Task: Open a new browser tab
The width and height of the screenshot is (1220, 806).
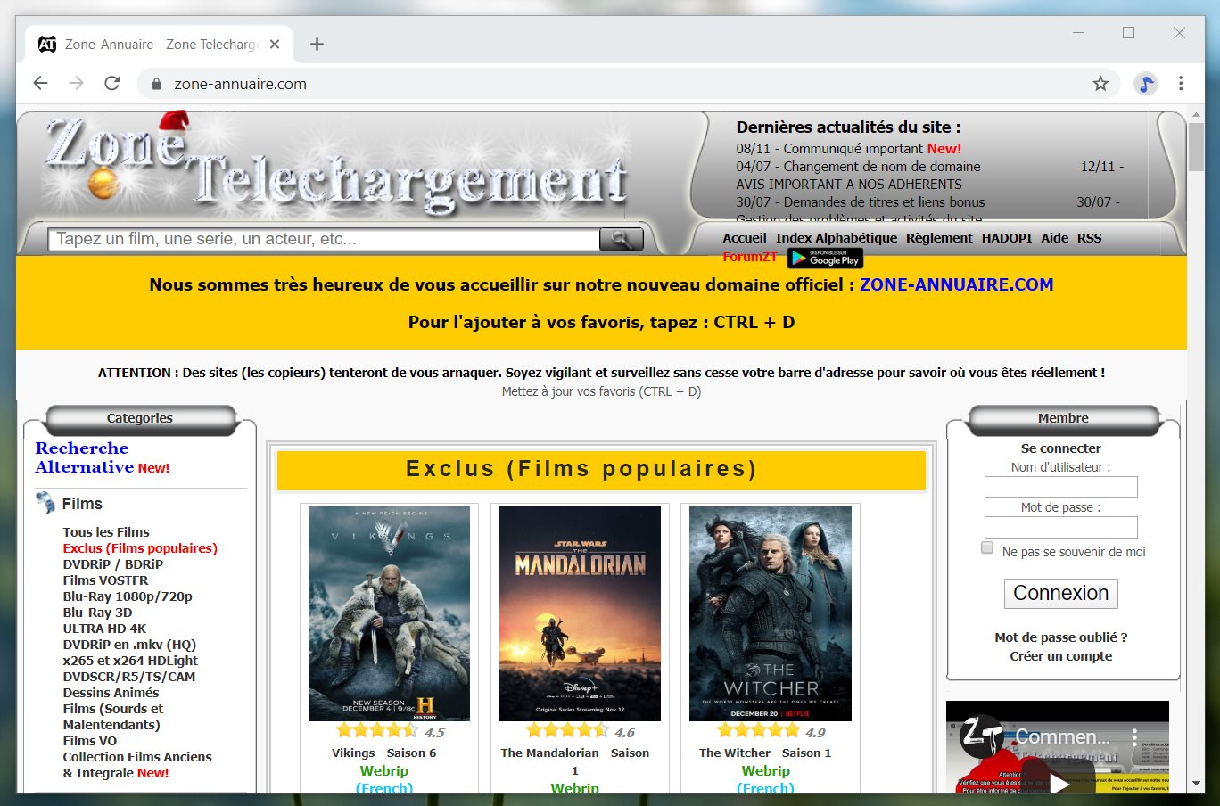Action: point(317,45)
